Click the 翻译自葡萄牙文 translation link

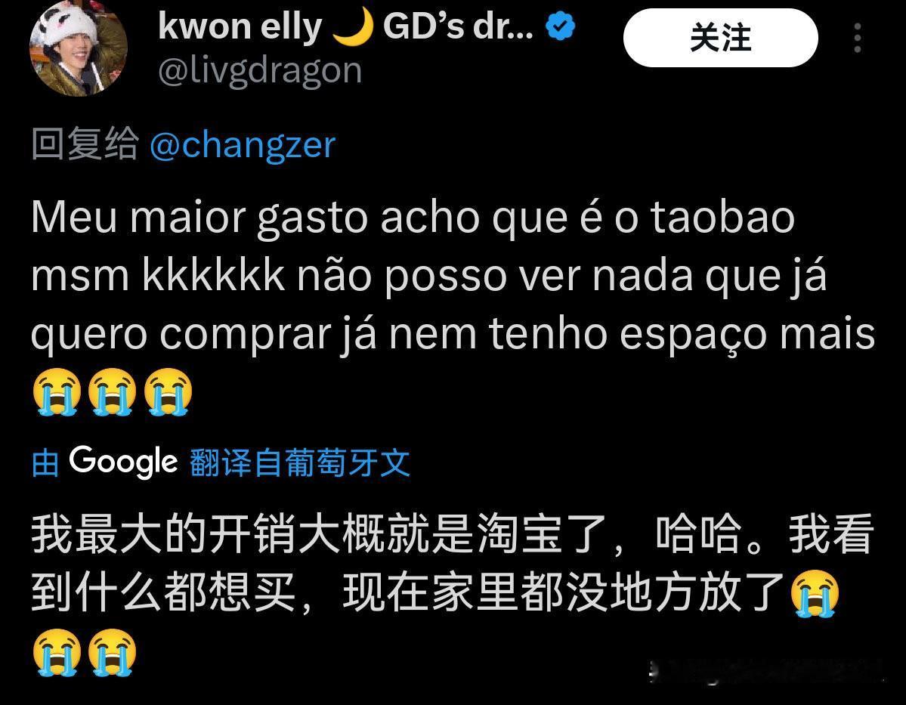[x=300, y=463]
